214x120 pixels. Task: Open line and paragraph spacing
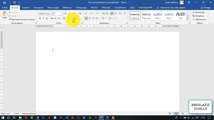tap(103, 18)
